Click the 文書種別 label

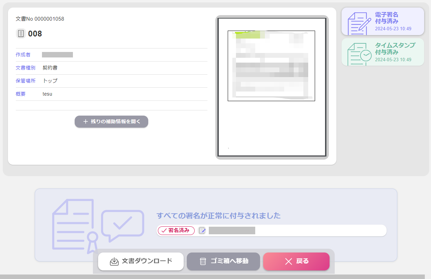point(25,68)
